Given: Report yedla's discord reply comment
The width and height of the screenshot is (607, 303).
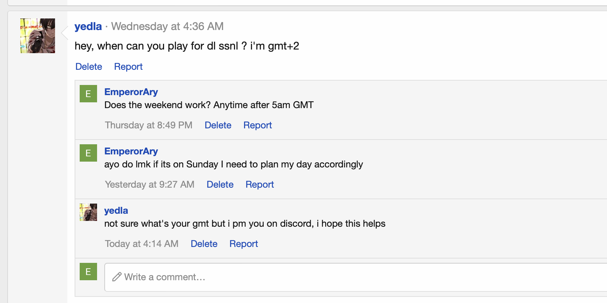Looking at the screenshot, I should [x=244, y=244].
